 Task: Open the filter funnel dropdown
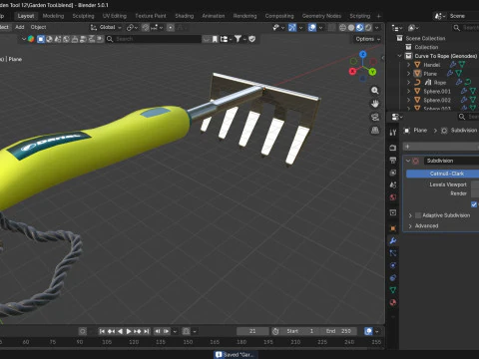[x=239, y=39]
